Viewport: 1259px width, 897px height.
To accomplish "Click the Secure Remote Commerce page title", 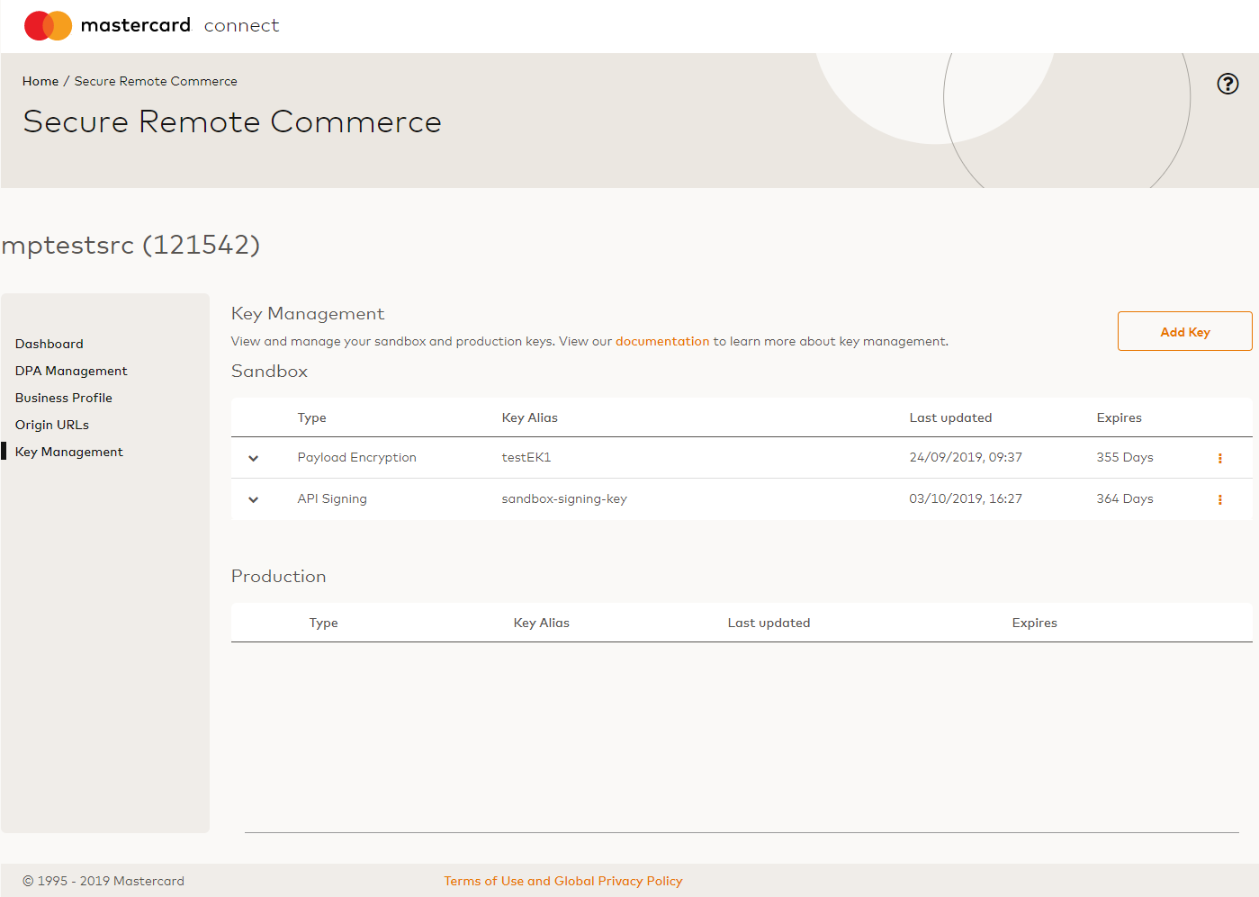I will pyautogui.click(x=232, y=121).
